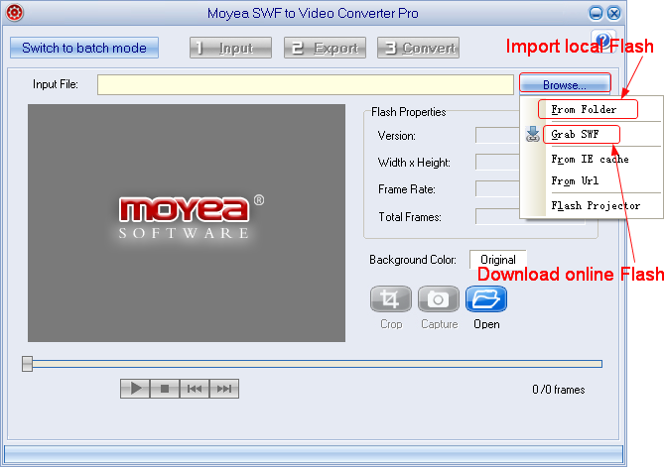This screenshot has height=467, width=664.
Task: Click the playback timeline track
Action: click(x=318, y=364)
